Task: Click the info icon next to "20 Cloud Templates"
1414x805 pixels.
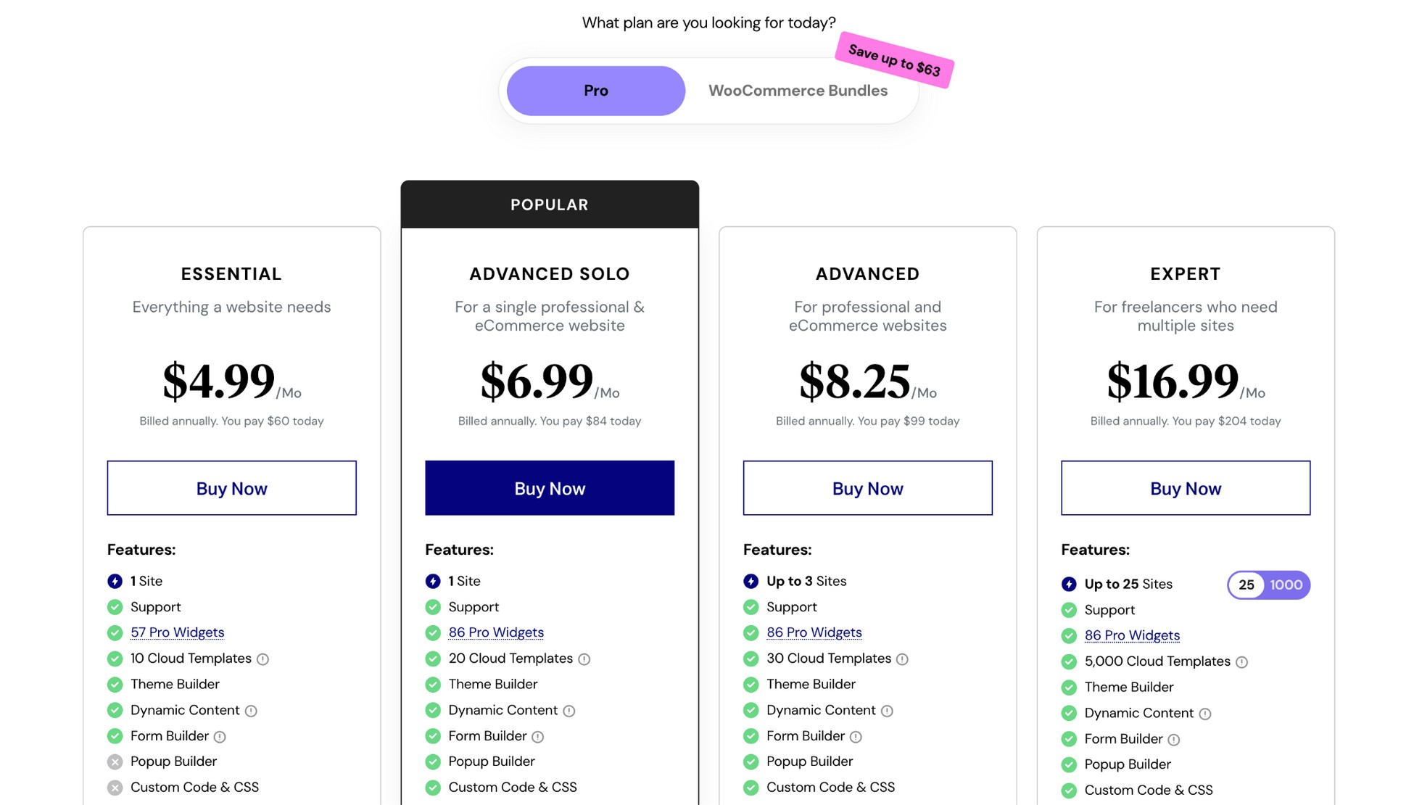Action: click(584, 659)
